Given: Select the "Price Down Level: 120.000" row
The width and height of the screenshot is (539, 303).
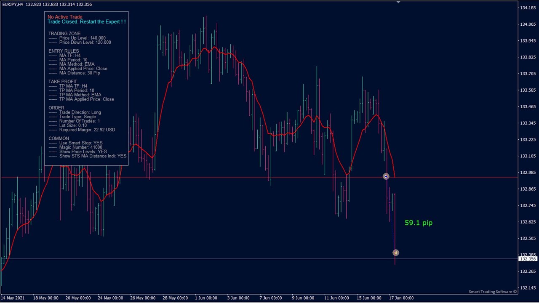Looking at the screenshot, I should (80, 42).
